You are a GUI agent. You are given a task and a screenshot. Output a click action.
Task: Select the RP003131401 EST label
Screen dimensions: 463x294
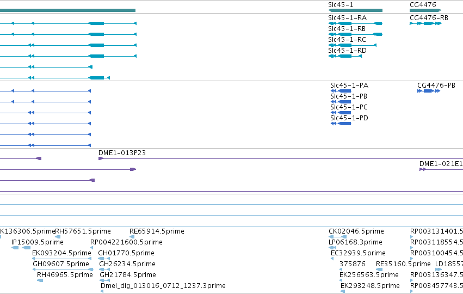[x=436, y=231]
